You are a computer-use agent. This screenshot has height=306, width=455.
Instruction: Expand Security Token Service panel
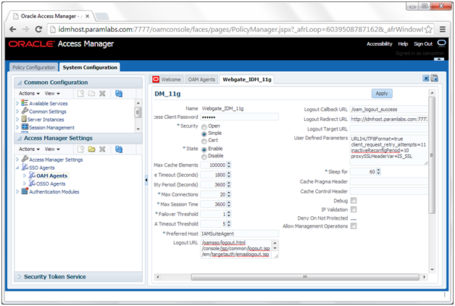[x=20, y=277]
